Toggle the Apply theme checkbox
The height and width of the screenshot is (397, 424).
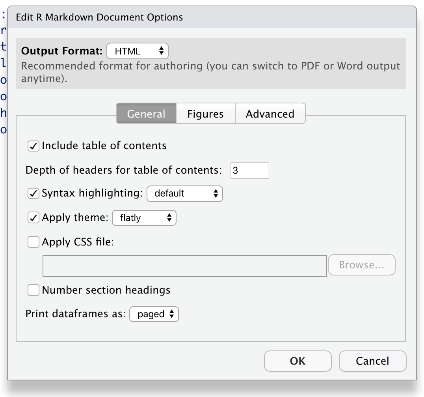pos(33,218)
